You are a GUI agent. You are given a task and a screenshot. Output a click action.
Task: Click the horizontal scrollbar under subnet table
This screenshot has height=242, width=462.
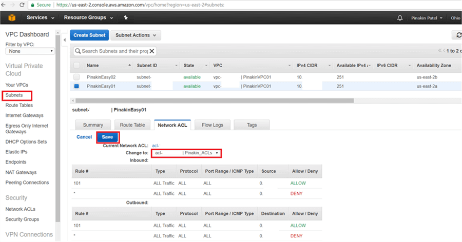point(215,100)
